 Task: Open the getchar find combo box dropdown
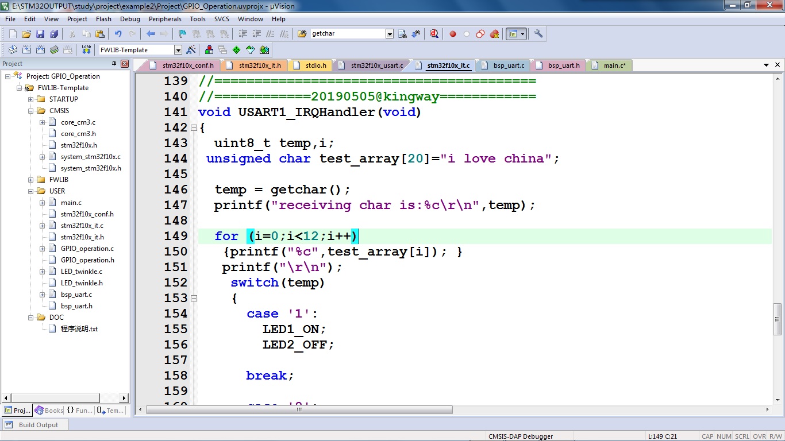[x=390, y=34]
